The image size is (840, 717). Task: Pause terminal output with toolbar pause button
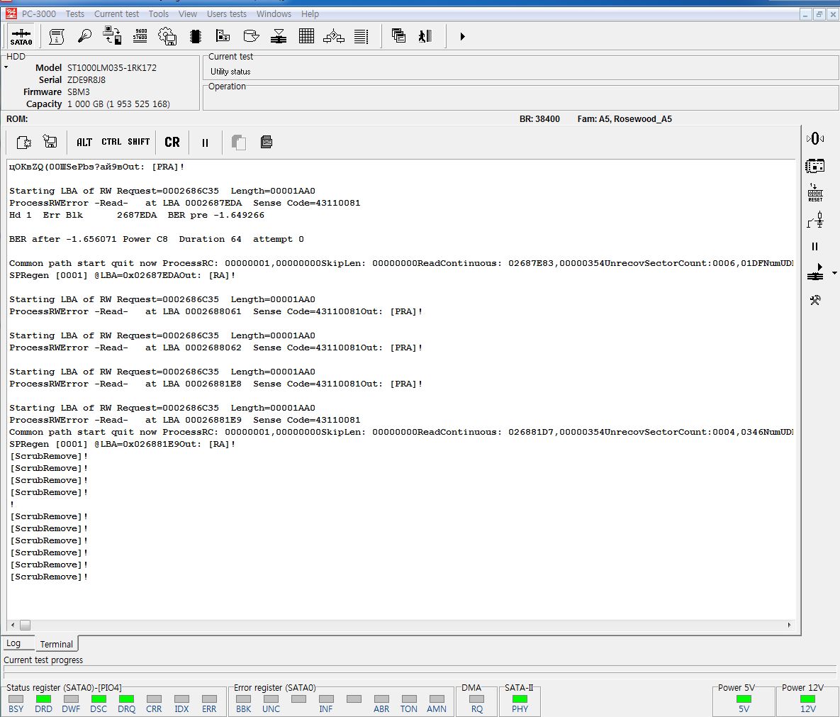pyautogui.click(x=205, y=143)
